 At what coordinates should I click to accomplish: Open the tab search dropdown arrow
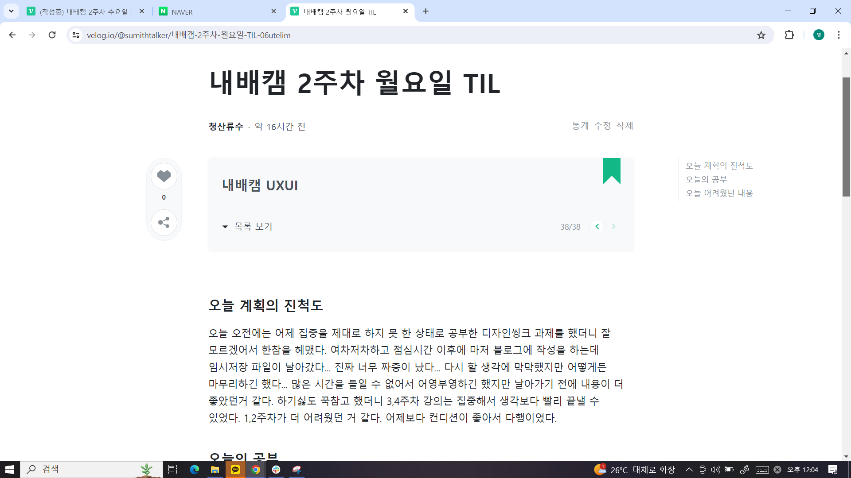(x=11, y=11)
